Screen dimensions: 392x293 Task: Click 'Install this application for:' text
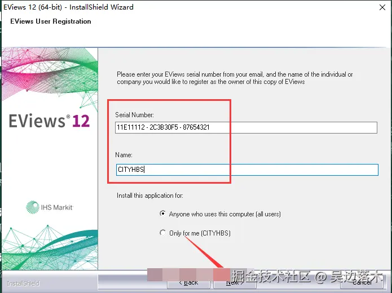(x=150, y=196)
